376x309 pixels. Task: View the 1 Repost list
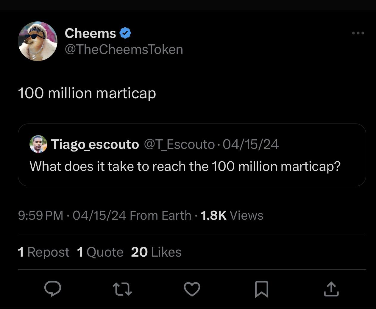click(x=43, y=252)
